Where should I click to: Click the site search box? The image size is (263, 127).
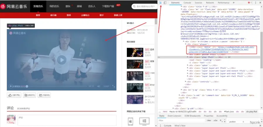[145, 6]
